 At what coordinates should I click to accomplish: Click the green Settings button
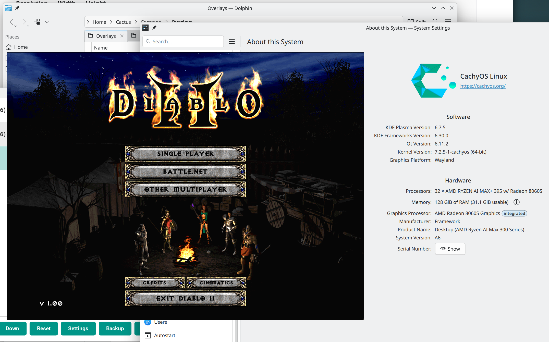click(x=78, y=328)
